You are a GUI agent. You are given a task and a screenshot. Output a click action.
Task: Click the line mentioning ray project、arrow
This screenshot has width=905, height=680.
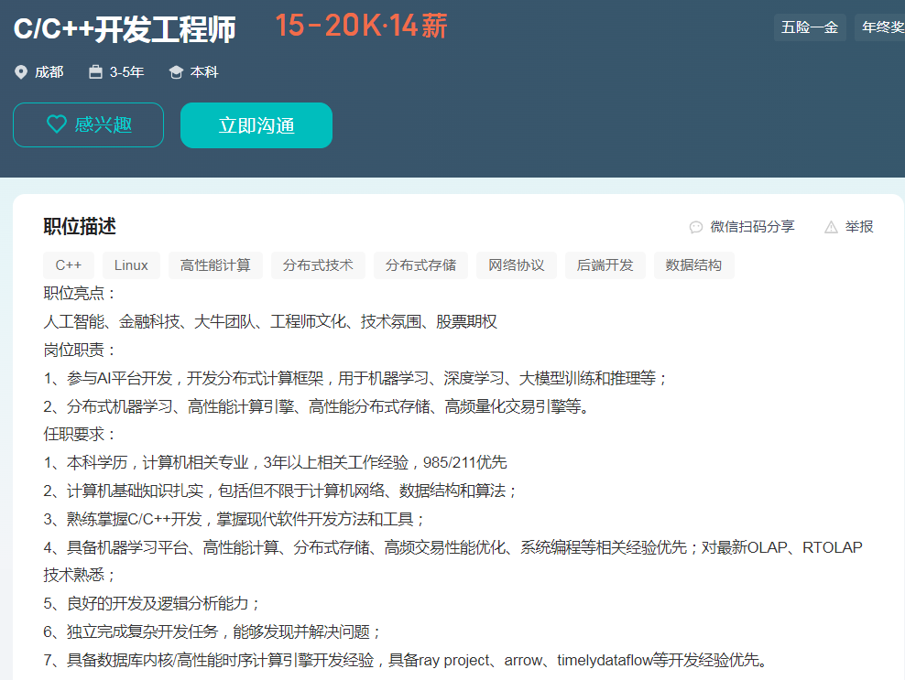click(407, 660)
